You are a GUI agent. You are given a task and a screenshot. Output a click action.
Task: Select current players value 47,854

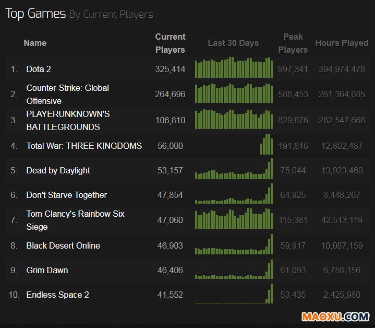(x=170, y=195)
